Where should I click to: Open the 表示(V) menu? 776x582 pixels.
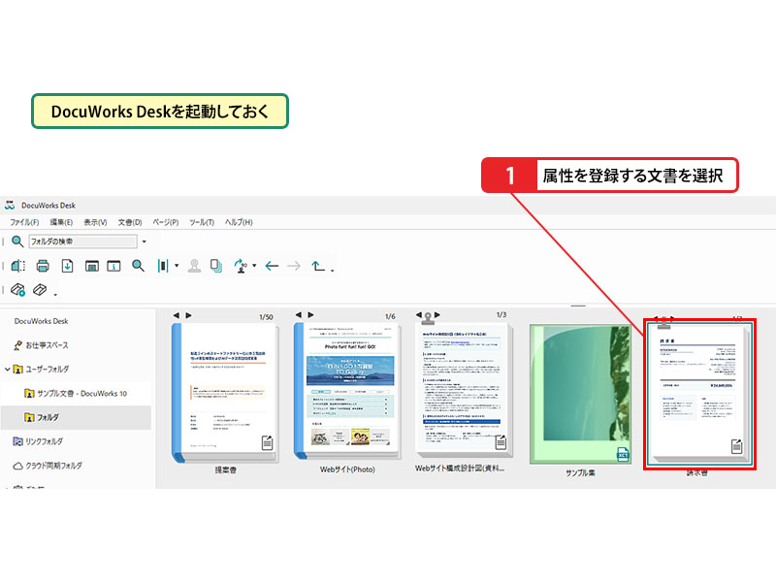95,223
